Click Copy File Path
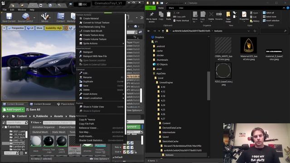This screenshot has width=290, height=163. pyautogui.click(x=87, y=124)
